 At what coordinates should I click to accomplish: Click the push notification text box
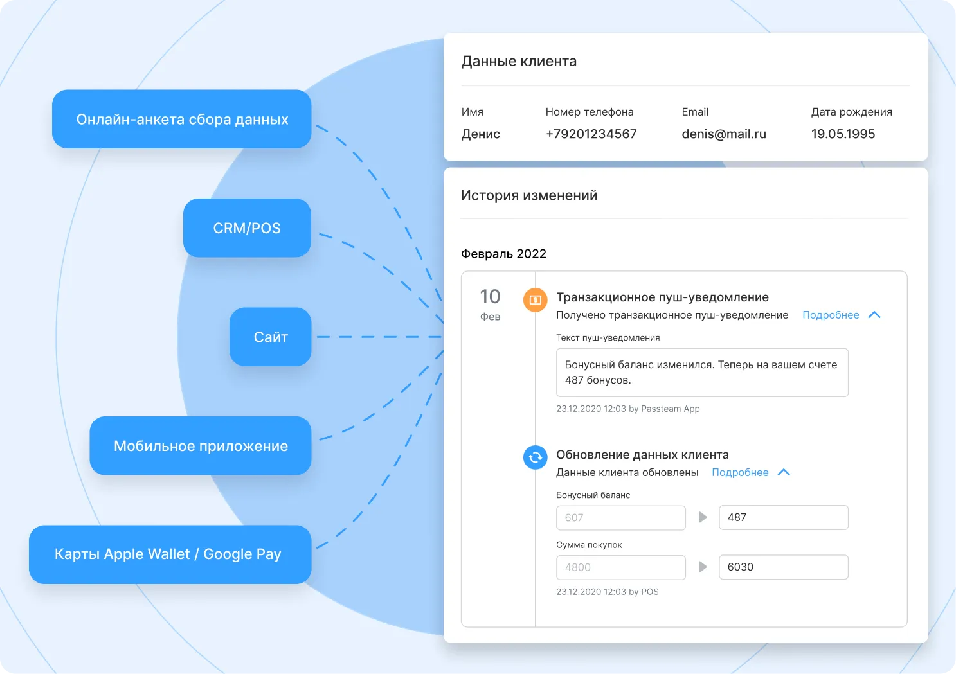[x=701, y=373]
